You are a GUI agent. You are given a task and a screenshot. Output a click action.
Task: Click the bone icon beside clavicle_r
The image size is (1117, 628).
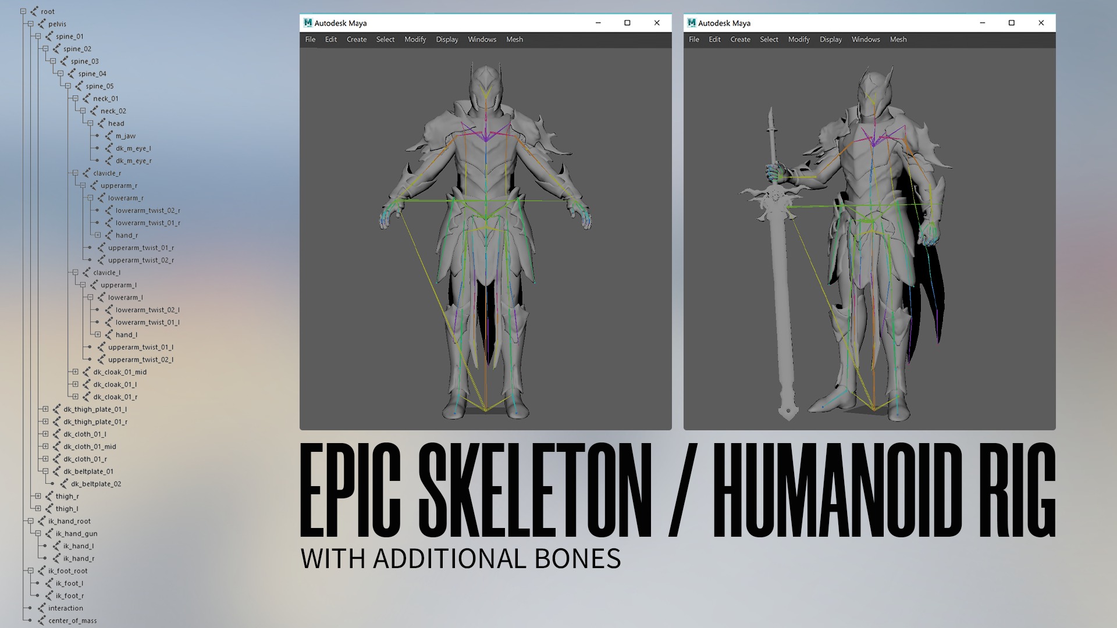pyautogui.click(x=87, y=173)
